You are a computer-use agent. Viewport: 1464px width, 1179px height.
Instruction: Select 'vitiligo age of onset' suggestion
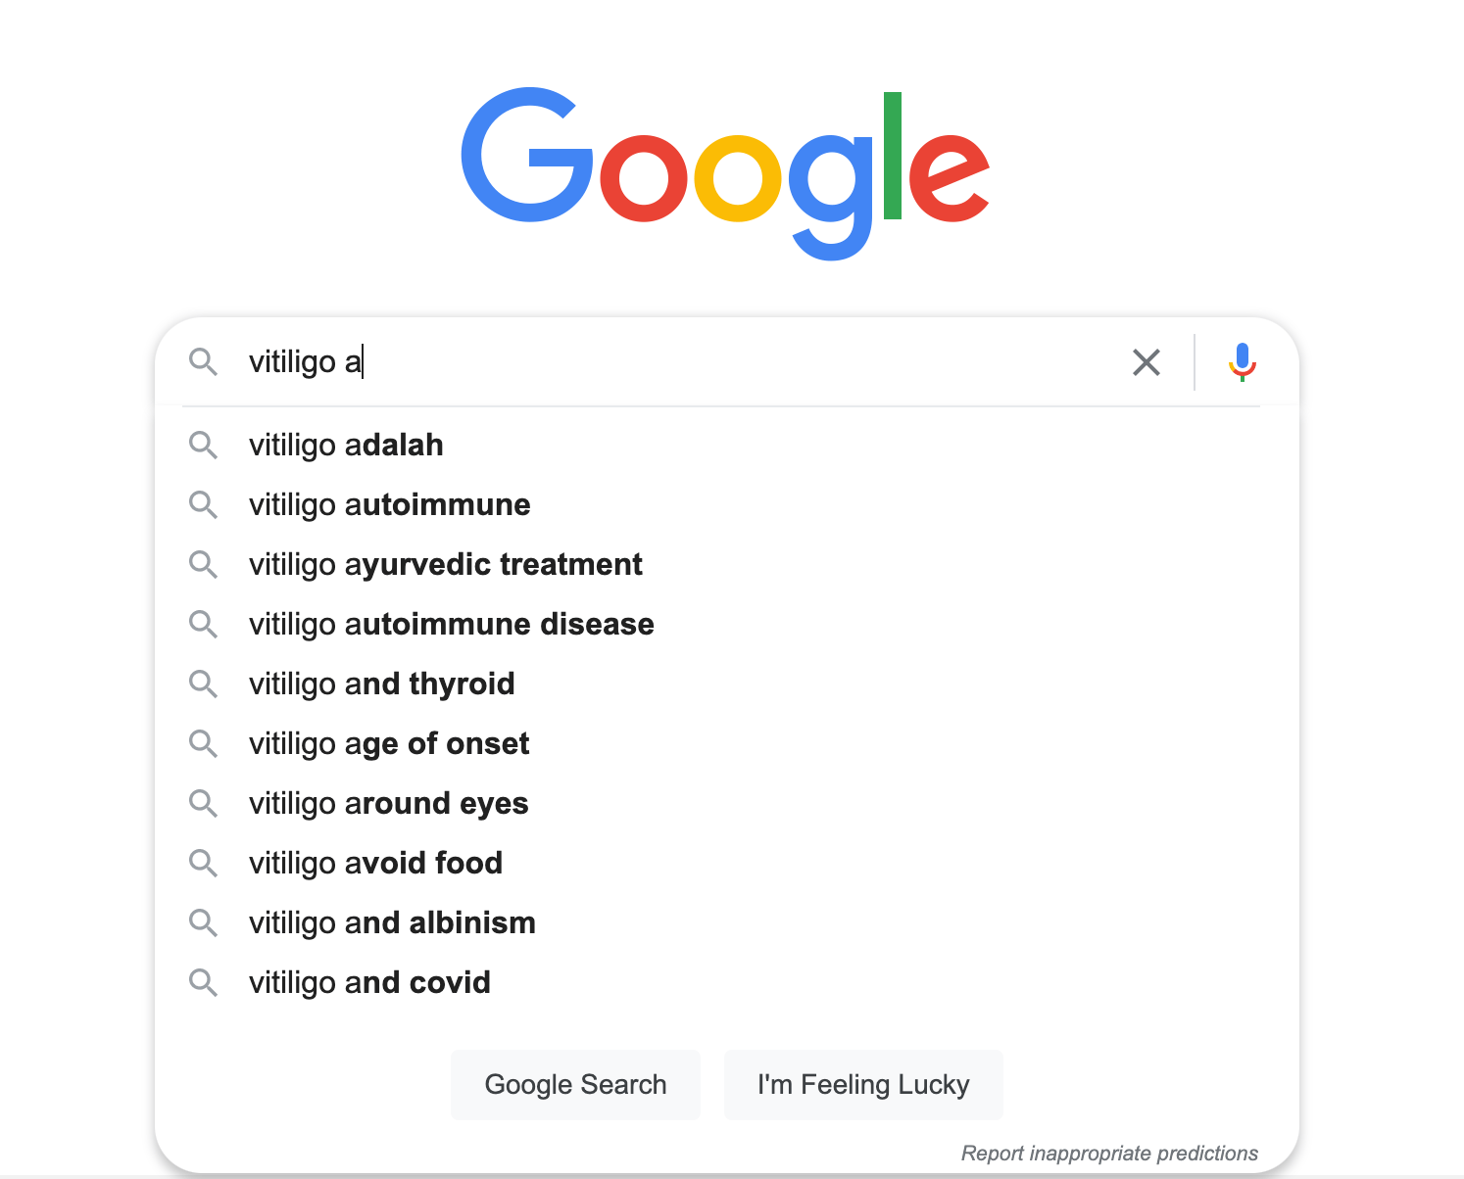pos(388,744)
